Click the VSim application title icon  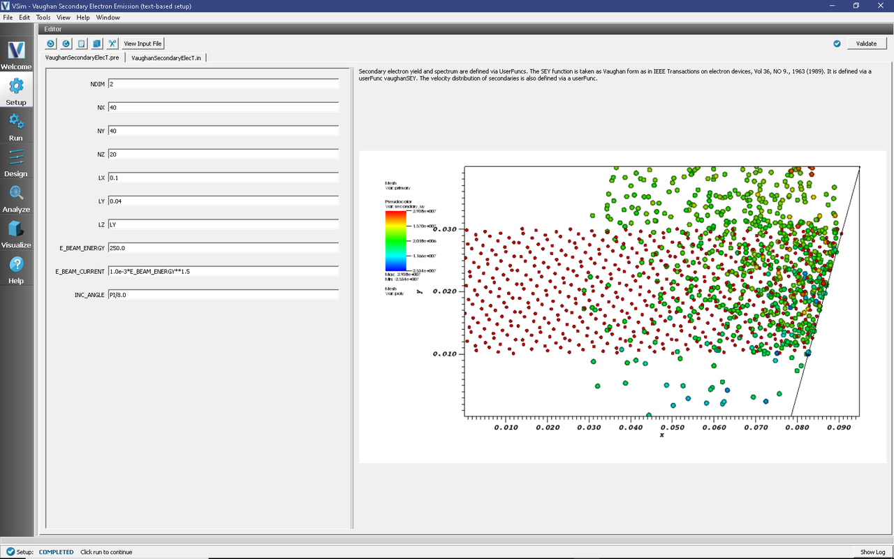[6, 6]
